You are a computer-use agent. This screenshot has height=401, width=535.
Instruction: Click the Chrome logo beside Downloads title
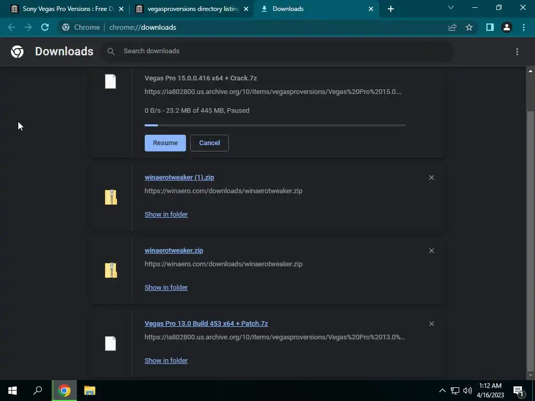coord(17,52)
